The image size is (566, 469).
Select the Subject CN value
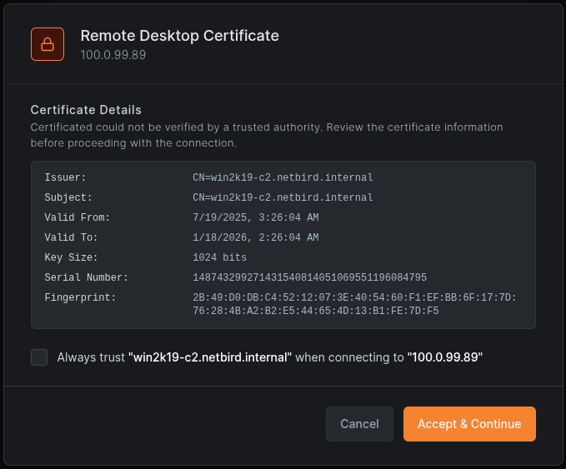(x=283, y=197)
